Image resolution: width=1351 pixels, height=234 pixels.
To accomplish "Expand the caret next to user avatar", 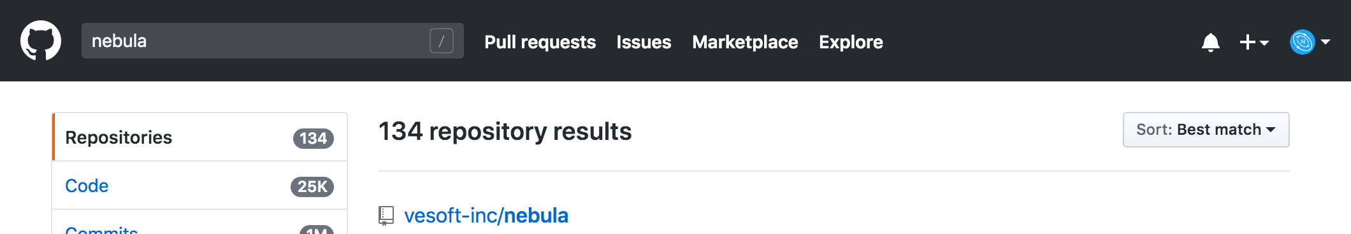I will pyautogui.click(x=1326, y=42).
